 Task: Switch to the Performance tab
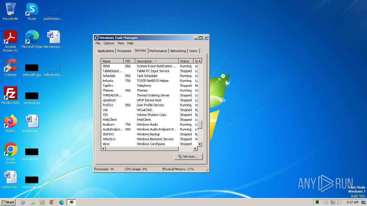[158, 51]
